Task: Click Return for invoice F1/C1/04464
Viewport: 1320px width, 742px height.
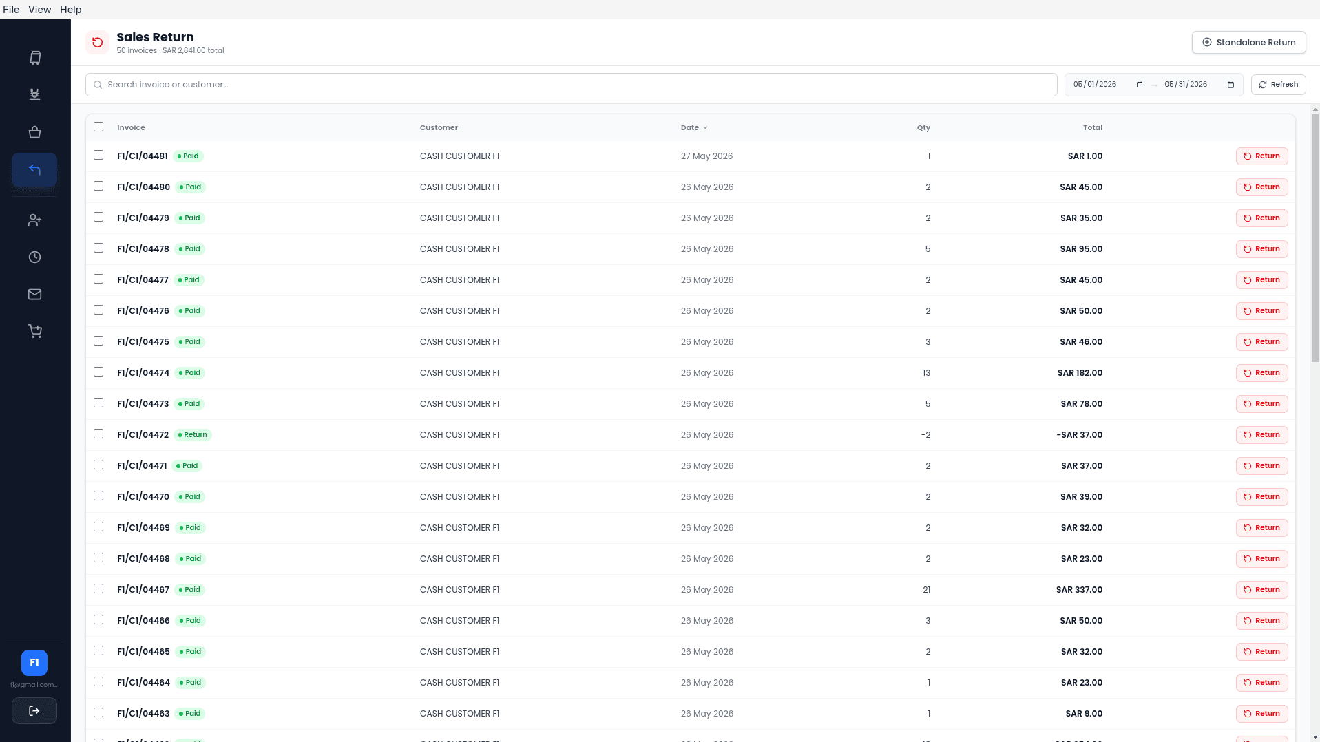Action: [1261, 683]
